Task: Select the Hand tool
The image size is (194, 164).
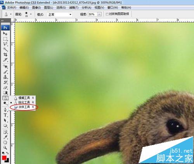Action: pos(5,142)
